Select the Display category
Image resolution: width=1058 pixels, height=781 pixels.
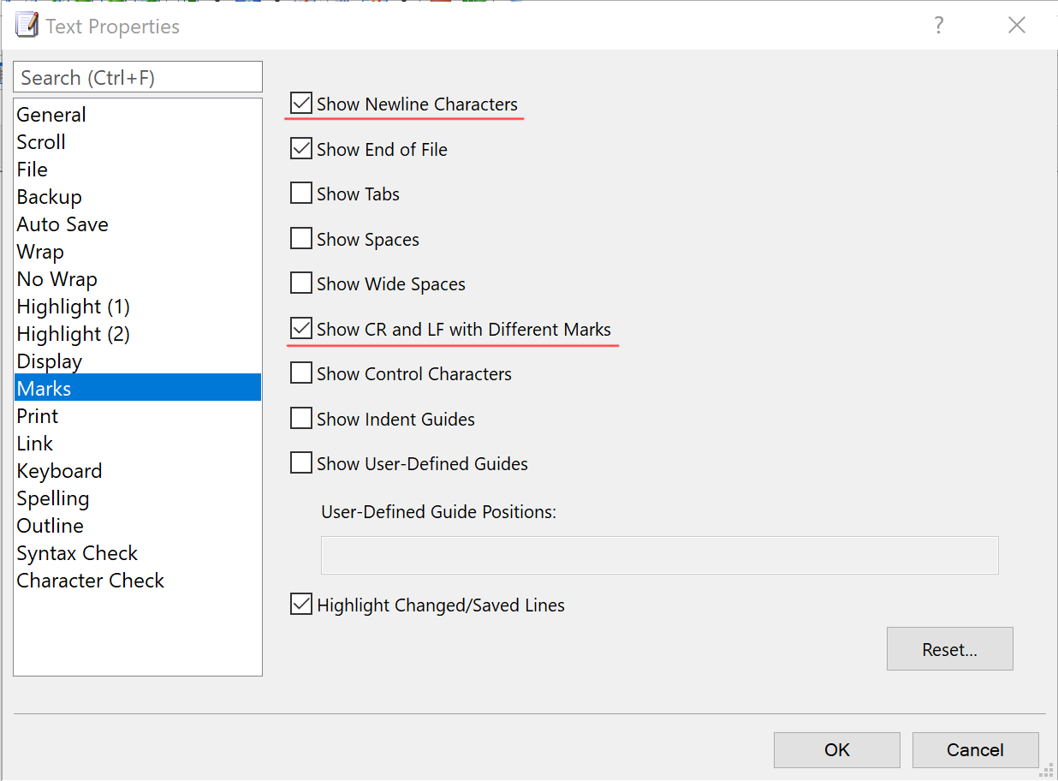pyautogui.click(x=138, y=361)
